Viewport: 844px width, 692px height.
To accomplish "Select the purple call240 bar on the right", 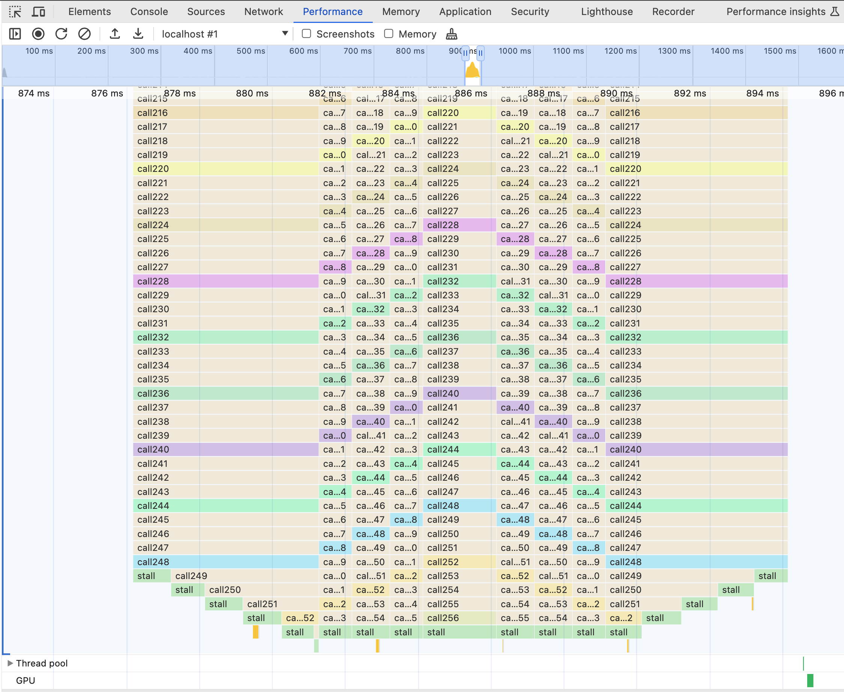I will [x=696, y=449].
